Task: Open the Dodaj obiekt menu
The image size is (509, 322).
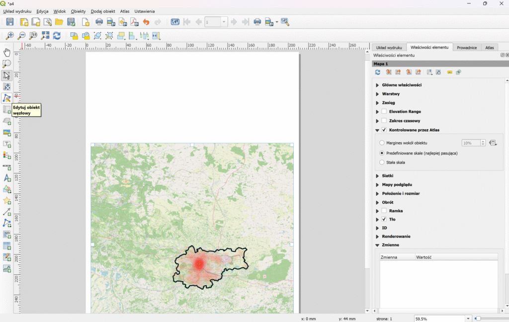Action: tap(103, 11)
